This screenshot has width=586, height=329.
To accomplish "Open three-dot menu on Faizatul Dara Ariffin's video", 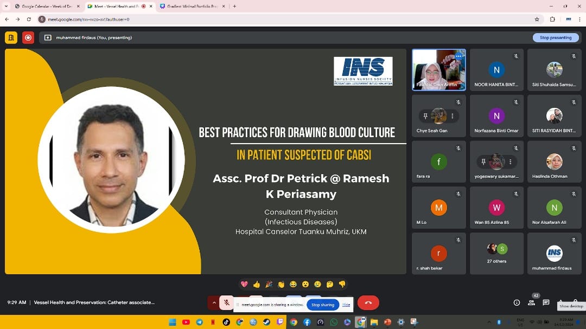I will point(458,56).
